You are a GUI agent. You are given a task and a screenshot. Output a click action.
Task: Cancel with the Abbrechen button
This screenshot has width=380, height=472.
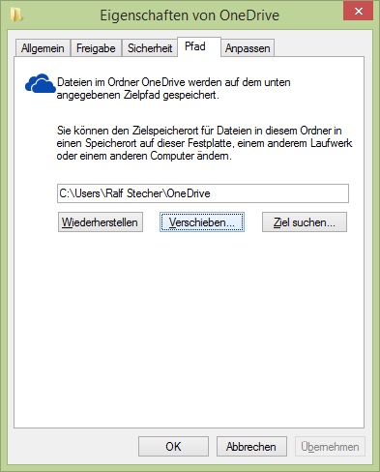(251, 447)
